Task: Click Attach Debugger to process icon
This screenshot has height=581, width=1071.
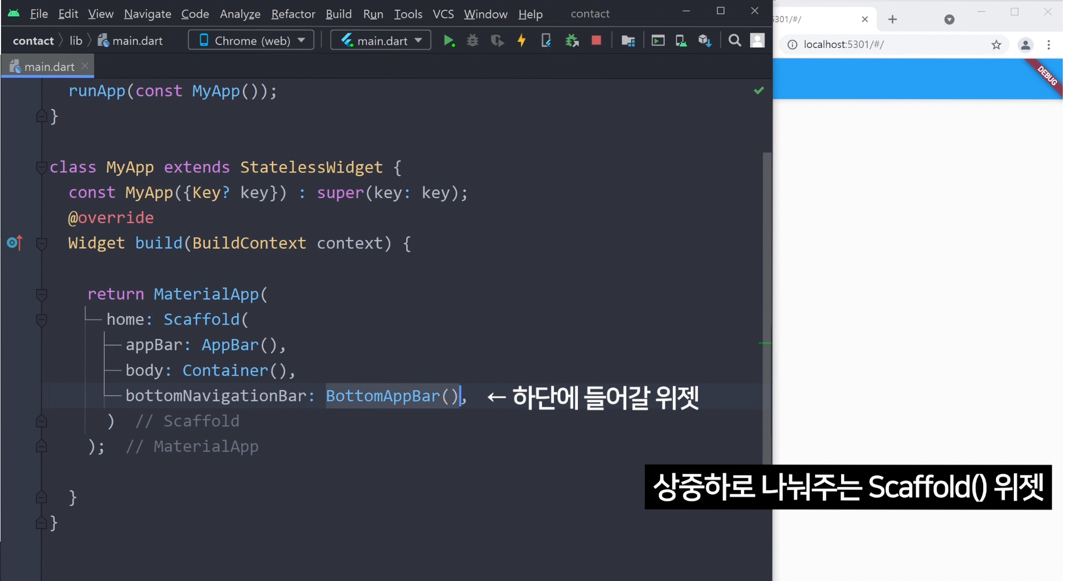Action: (x=572, y=41)
